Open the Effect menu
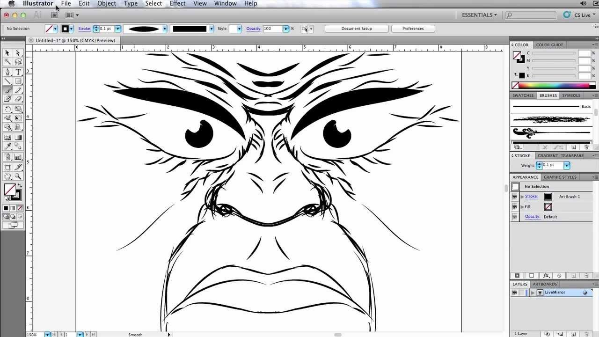The height and width of the screenshot is (337, 599). 177,3
